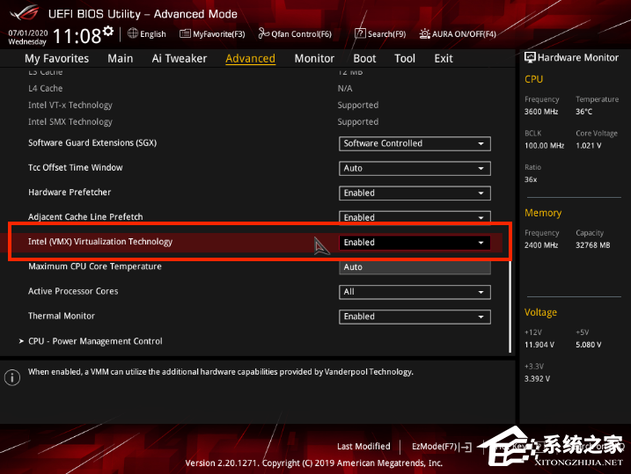Open Active Processor Cores dropdown

click(x=415, y=292)
